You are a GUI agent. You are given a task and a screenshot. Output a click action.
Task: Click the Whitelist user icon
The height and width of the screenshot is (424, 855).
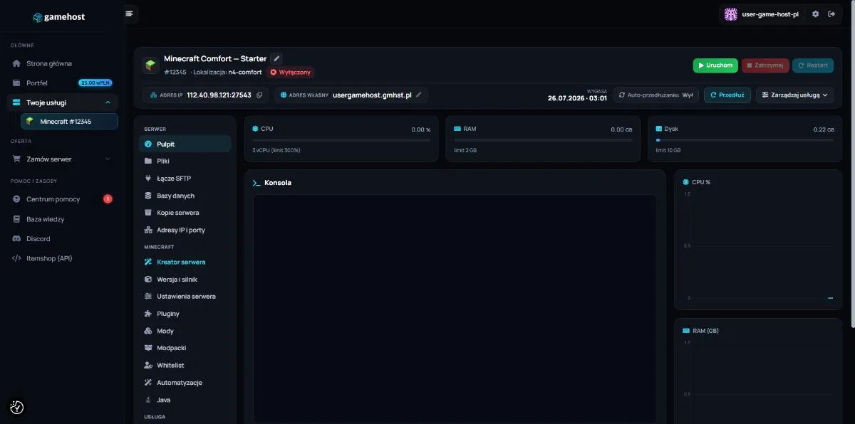[148, 366]
